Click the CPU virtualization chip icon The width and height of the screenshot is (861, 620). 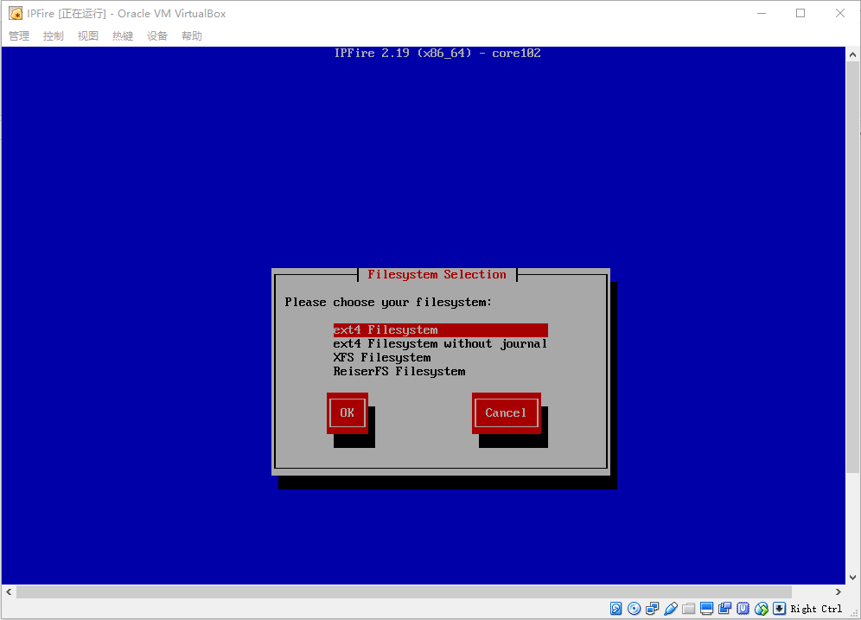(743, 609)
